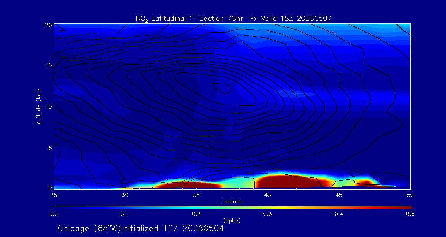Click the x-axis tick labeled 30

click(x=125, y=195)
